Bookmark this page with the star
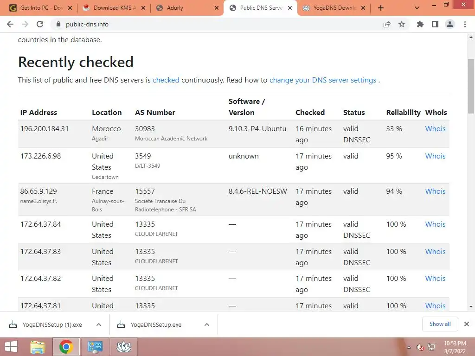The height and width of the screenshot is (356, 475). click(402, 24)
